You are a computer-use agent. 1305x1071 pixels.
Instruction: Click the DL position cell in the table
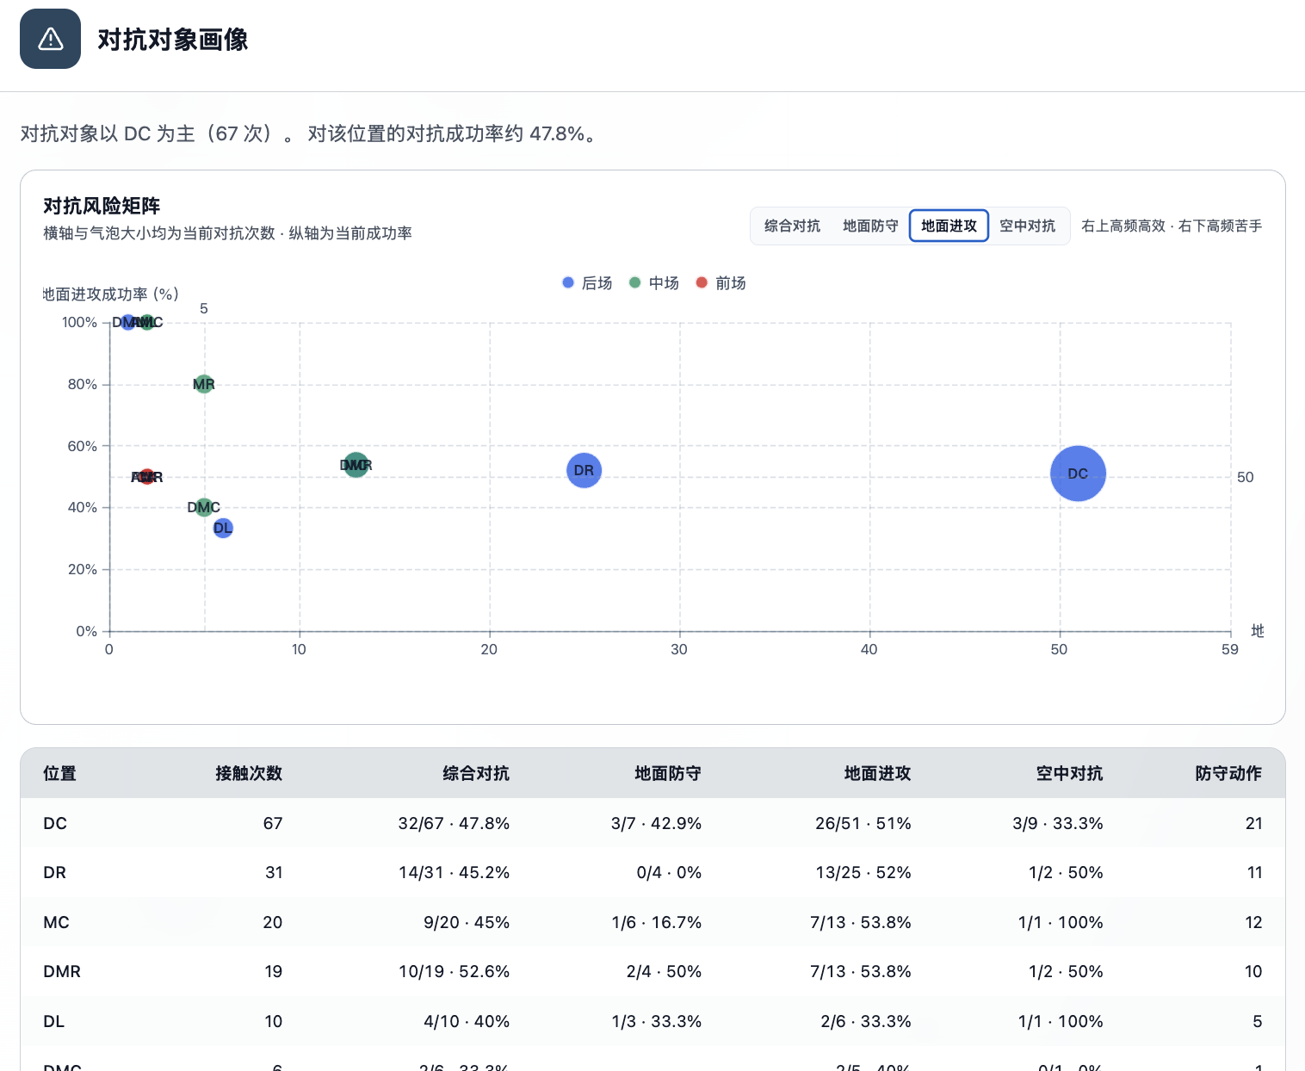tap(54, 1021)
